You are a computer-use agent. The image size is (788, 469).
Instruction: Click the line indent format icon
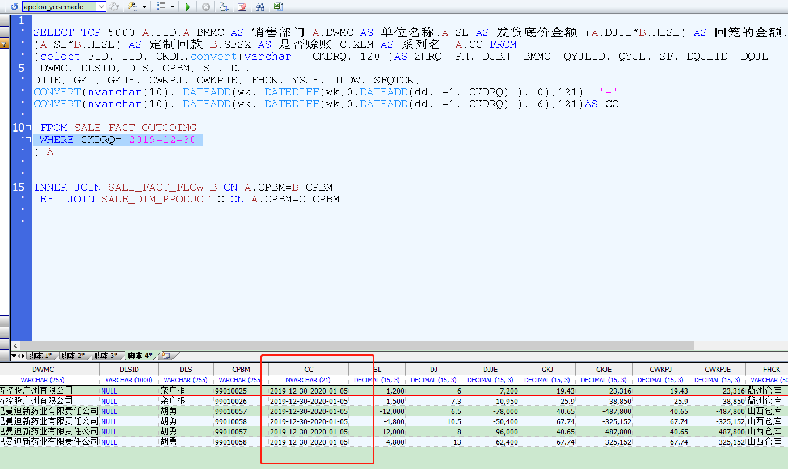coord(161,7)
